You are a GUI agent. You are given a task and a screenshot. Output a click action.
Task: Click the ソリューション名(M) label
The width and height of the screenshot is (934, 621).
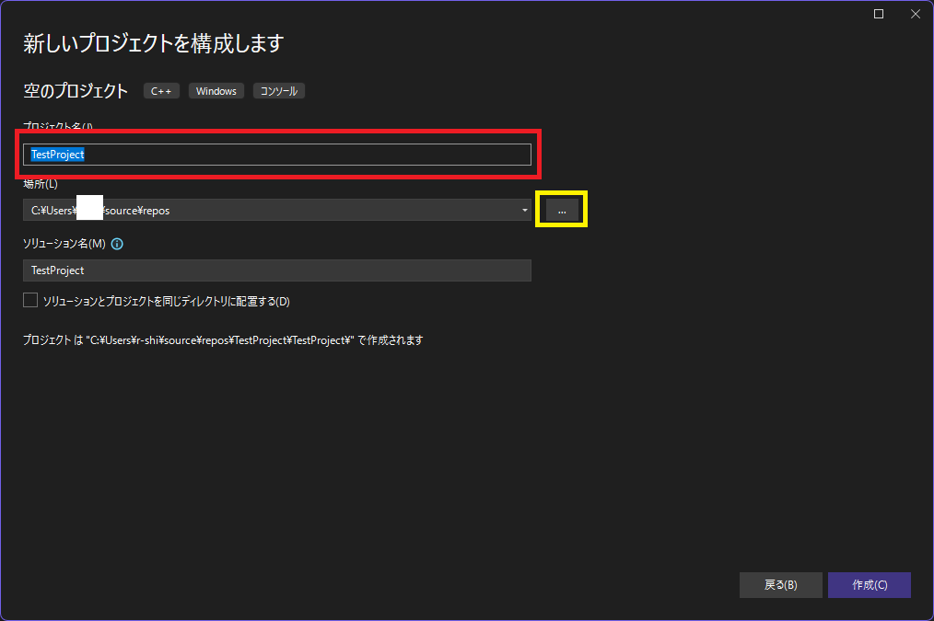click(x=64, y=245)
